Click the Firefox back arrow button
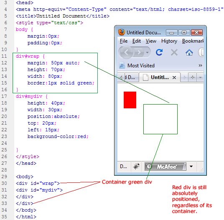The width and height of the screenshot is (224, 220). tap(126, 52)
